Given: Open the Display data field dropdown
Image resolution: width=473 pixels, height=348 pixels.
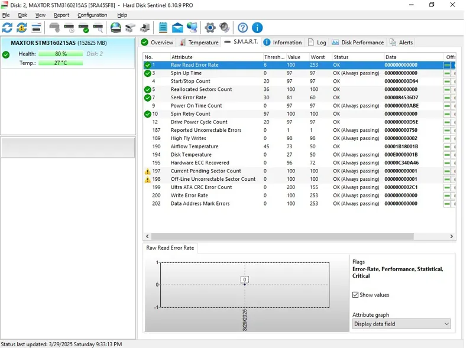Looking at the screenshot, I should pos(401,324).
